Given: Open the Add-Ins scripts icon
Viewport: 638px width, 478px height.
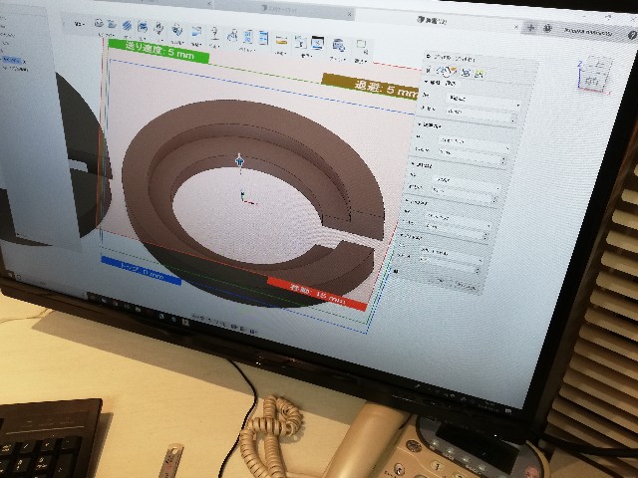Looking at the screenshot, I should point(339,45).
